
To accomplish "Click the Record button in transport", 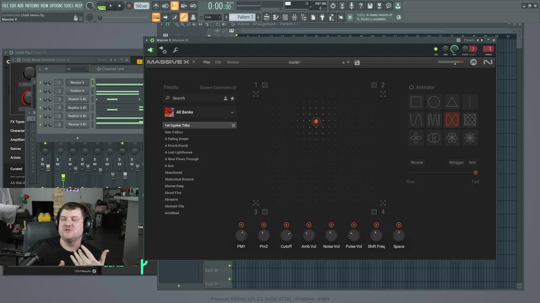I will tap(129, 6).
